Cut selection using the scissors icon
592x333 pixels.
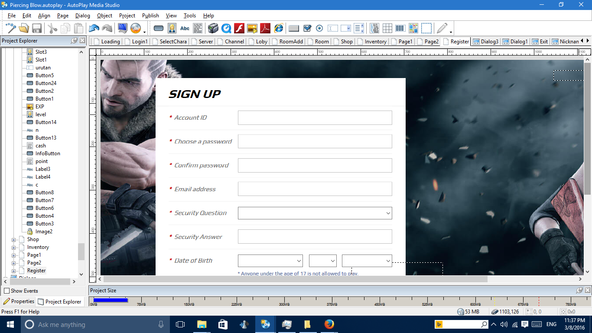(x=52, y=29)
